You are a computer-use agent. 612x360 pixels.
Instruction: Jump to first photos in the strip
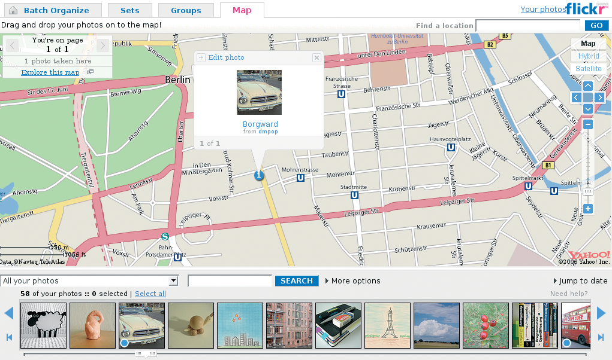tap(9, 337)
